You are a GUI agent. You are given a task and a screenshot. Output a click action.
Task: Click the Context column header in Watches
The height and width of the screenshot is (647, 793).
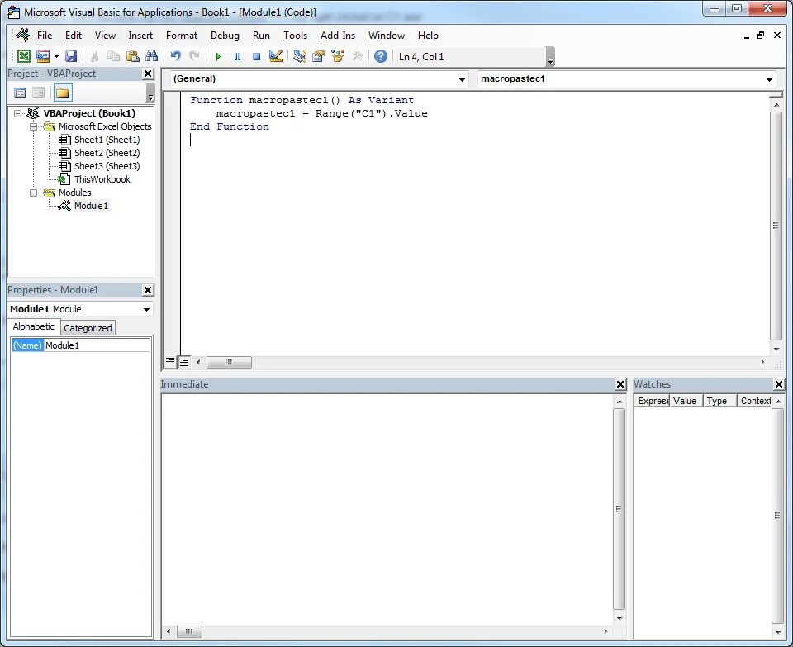(754, 401)
